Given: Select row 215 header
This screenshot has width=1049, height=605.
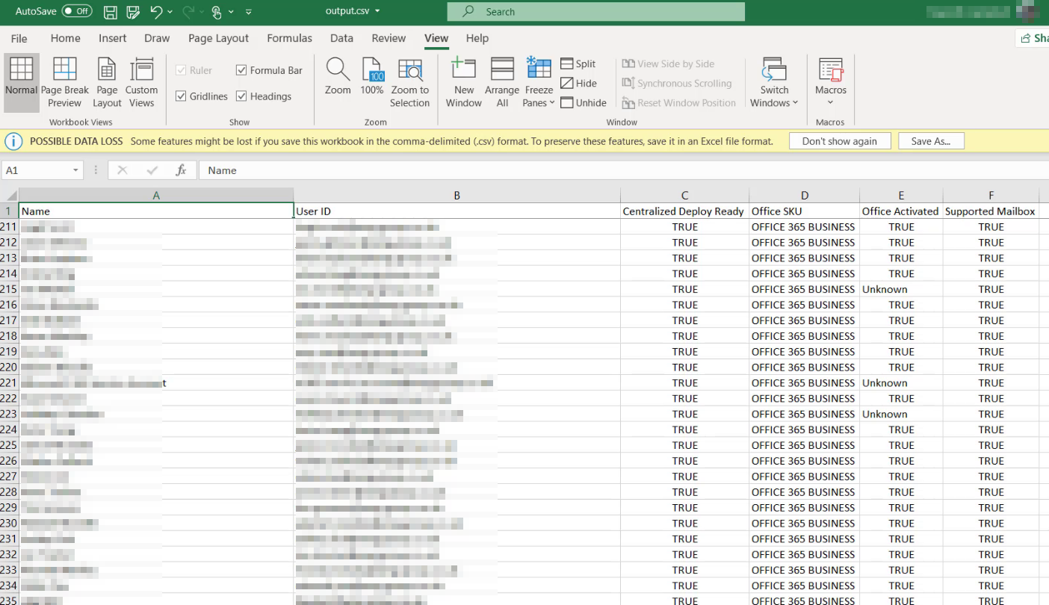Looking at the screenshot, I should click(9, 289).
